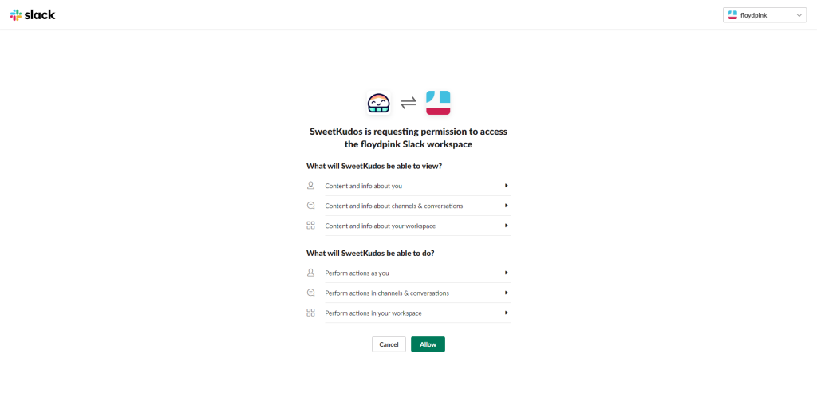The height and width of the screenshot is (405, 817).
Task: Expand 'Content and info about you' arrow
Action: 507,186
